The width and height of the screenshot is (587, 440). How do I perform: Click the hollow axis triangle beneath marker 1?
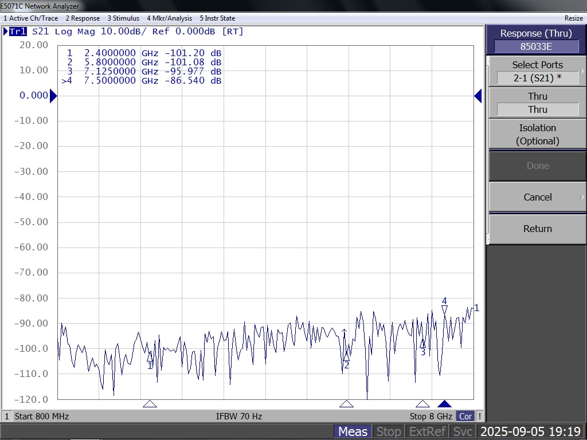pyautogui.click(x=150, y=404)
